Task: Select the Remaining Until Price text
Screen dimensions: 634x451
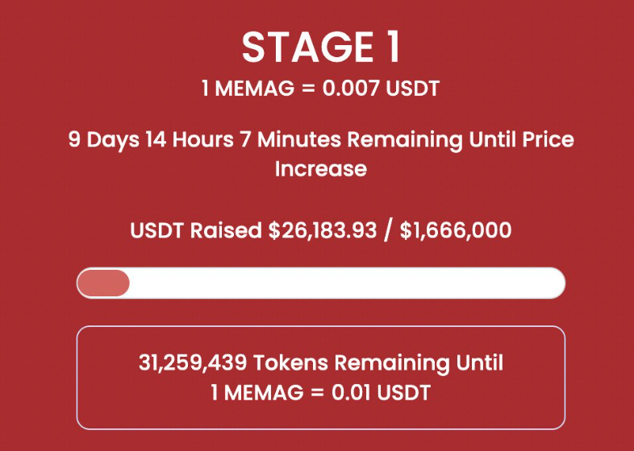Action: tap(461, 139)
